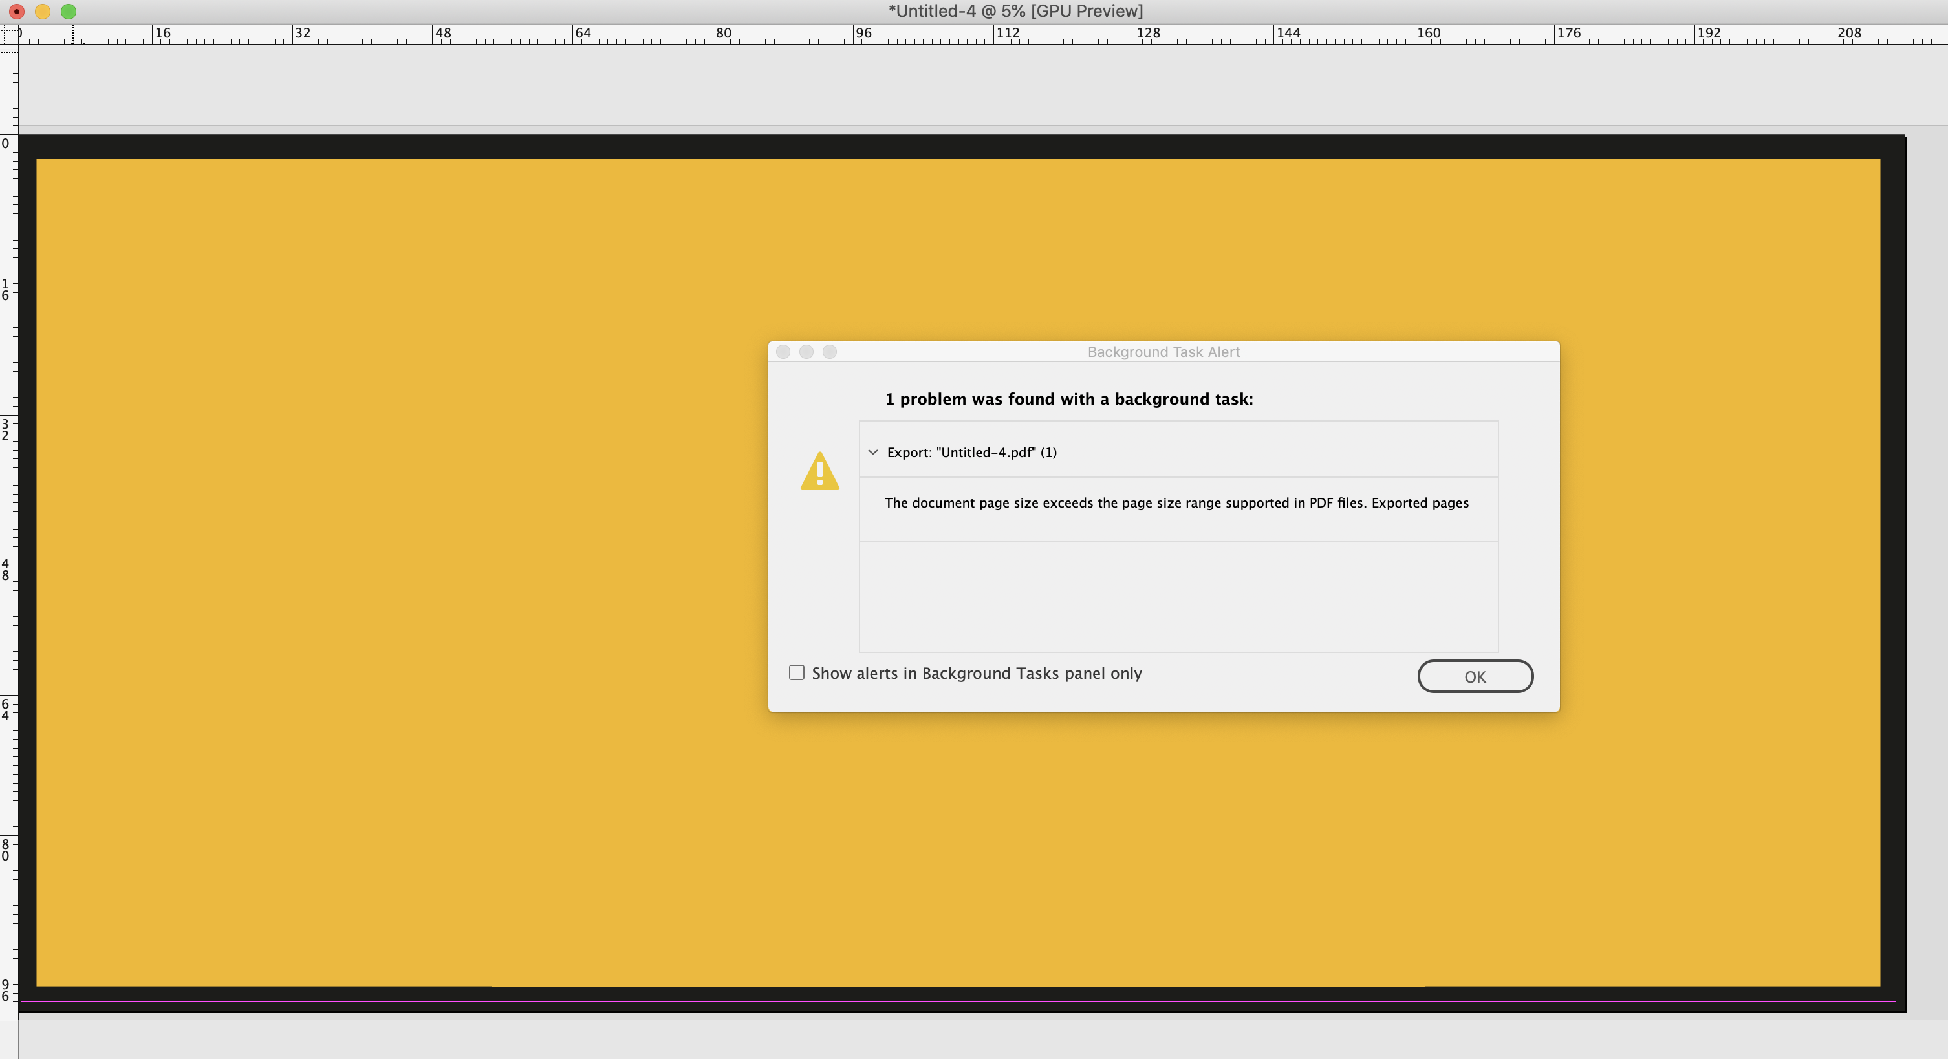The height and width of the screenshot is (1059, 1948).
Task: Click the Untitled-4 document title bar
Action: pos(1014,10)
